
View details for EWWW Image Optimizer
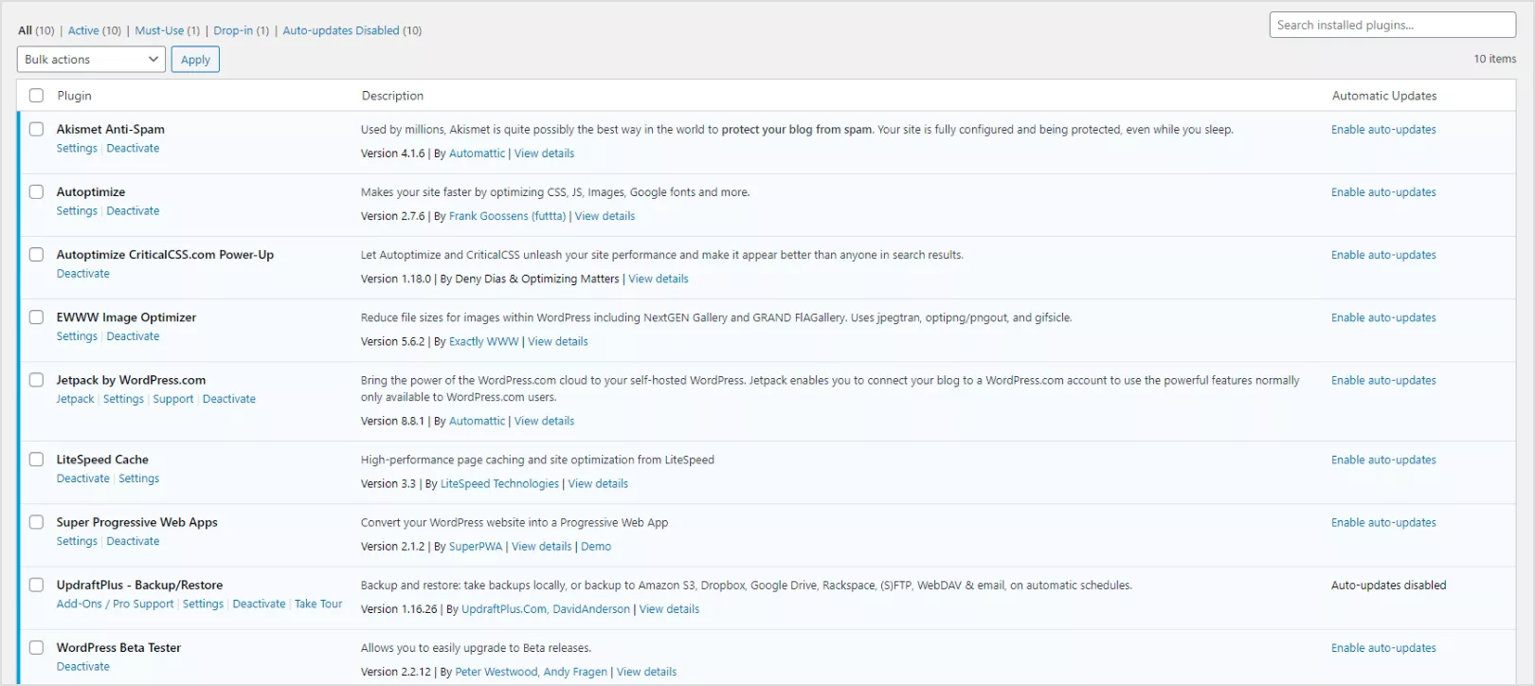tap(558, 341)
